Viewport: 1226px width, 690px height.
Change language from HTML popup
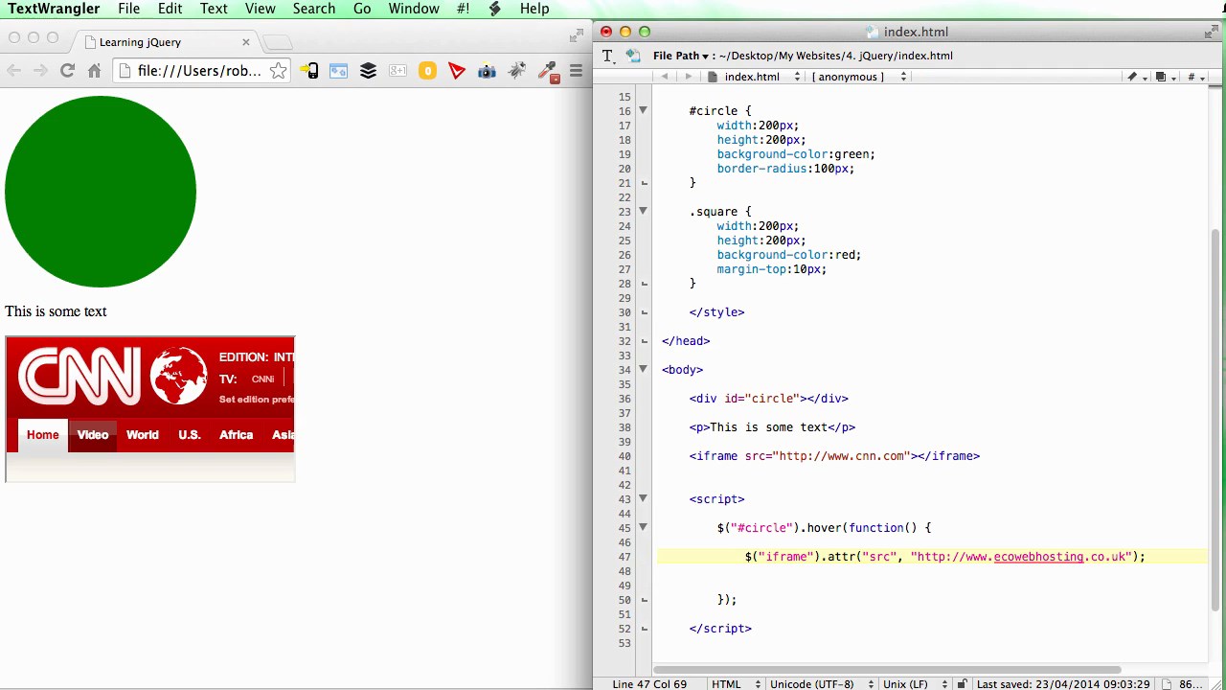tap(736, 684)
